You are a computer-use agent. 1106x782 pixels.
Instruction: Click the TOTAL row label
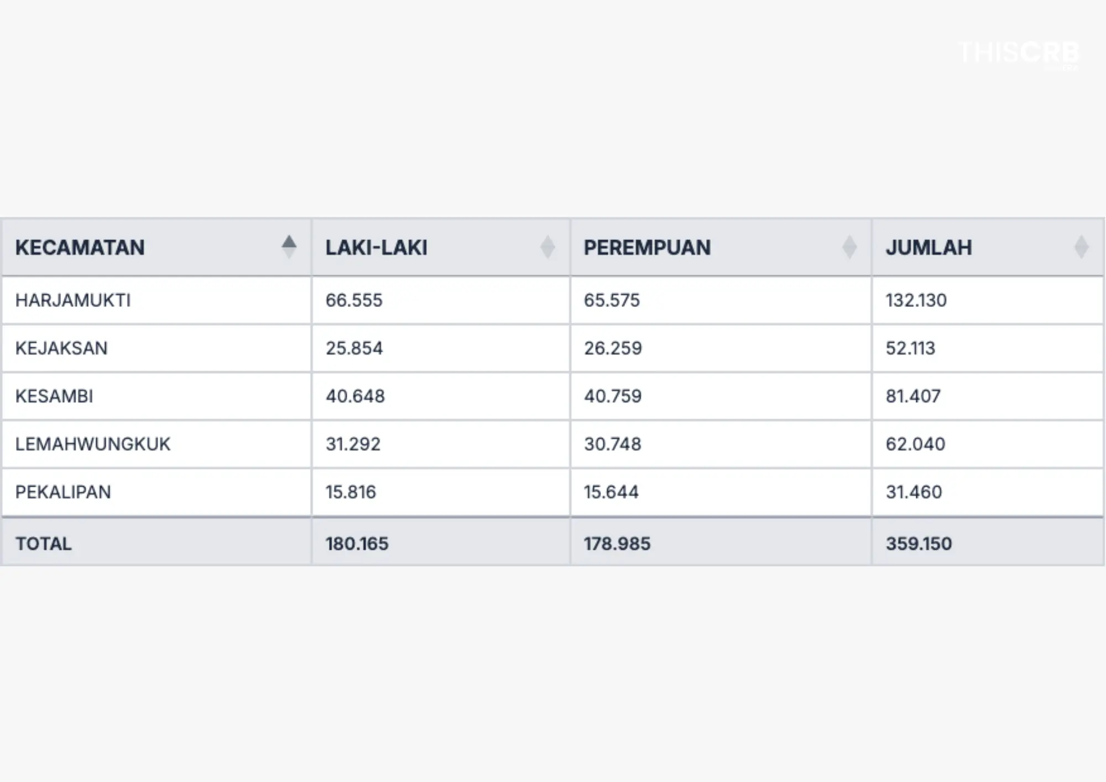44,544
